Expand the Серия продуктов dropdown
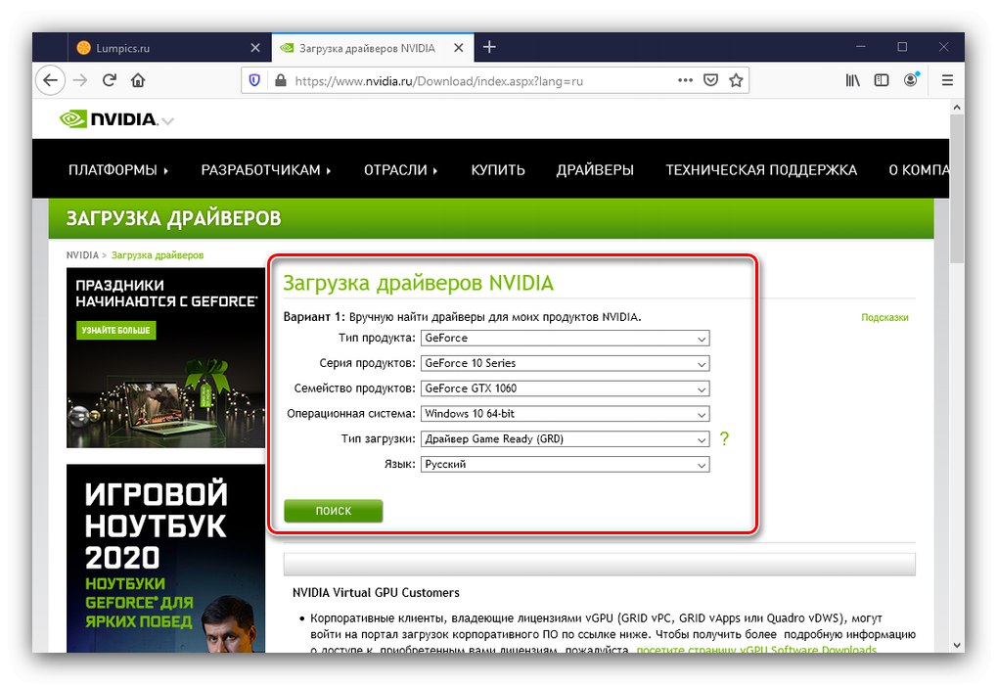 coord(565,363)
